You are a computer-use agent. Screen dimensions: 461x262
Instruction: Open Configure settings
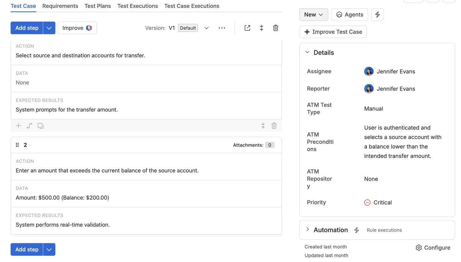tap(433, 248)
